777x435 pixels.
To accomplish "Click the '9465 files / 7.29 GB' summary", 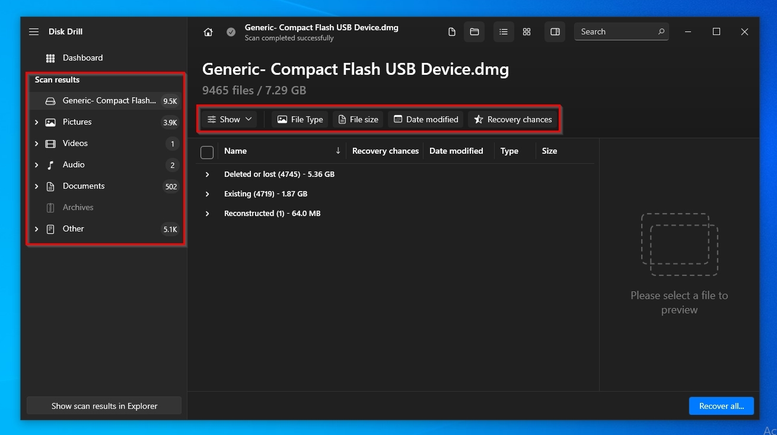I will click(254, 90).
